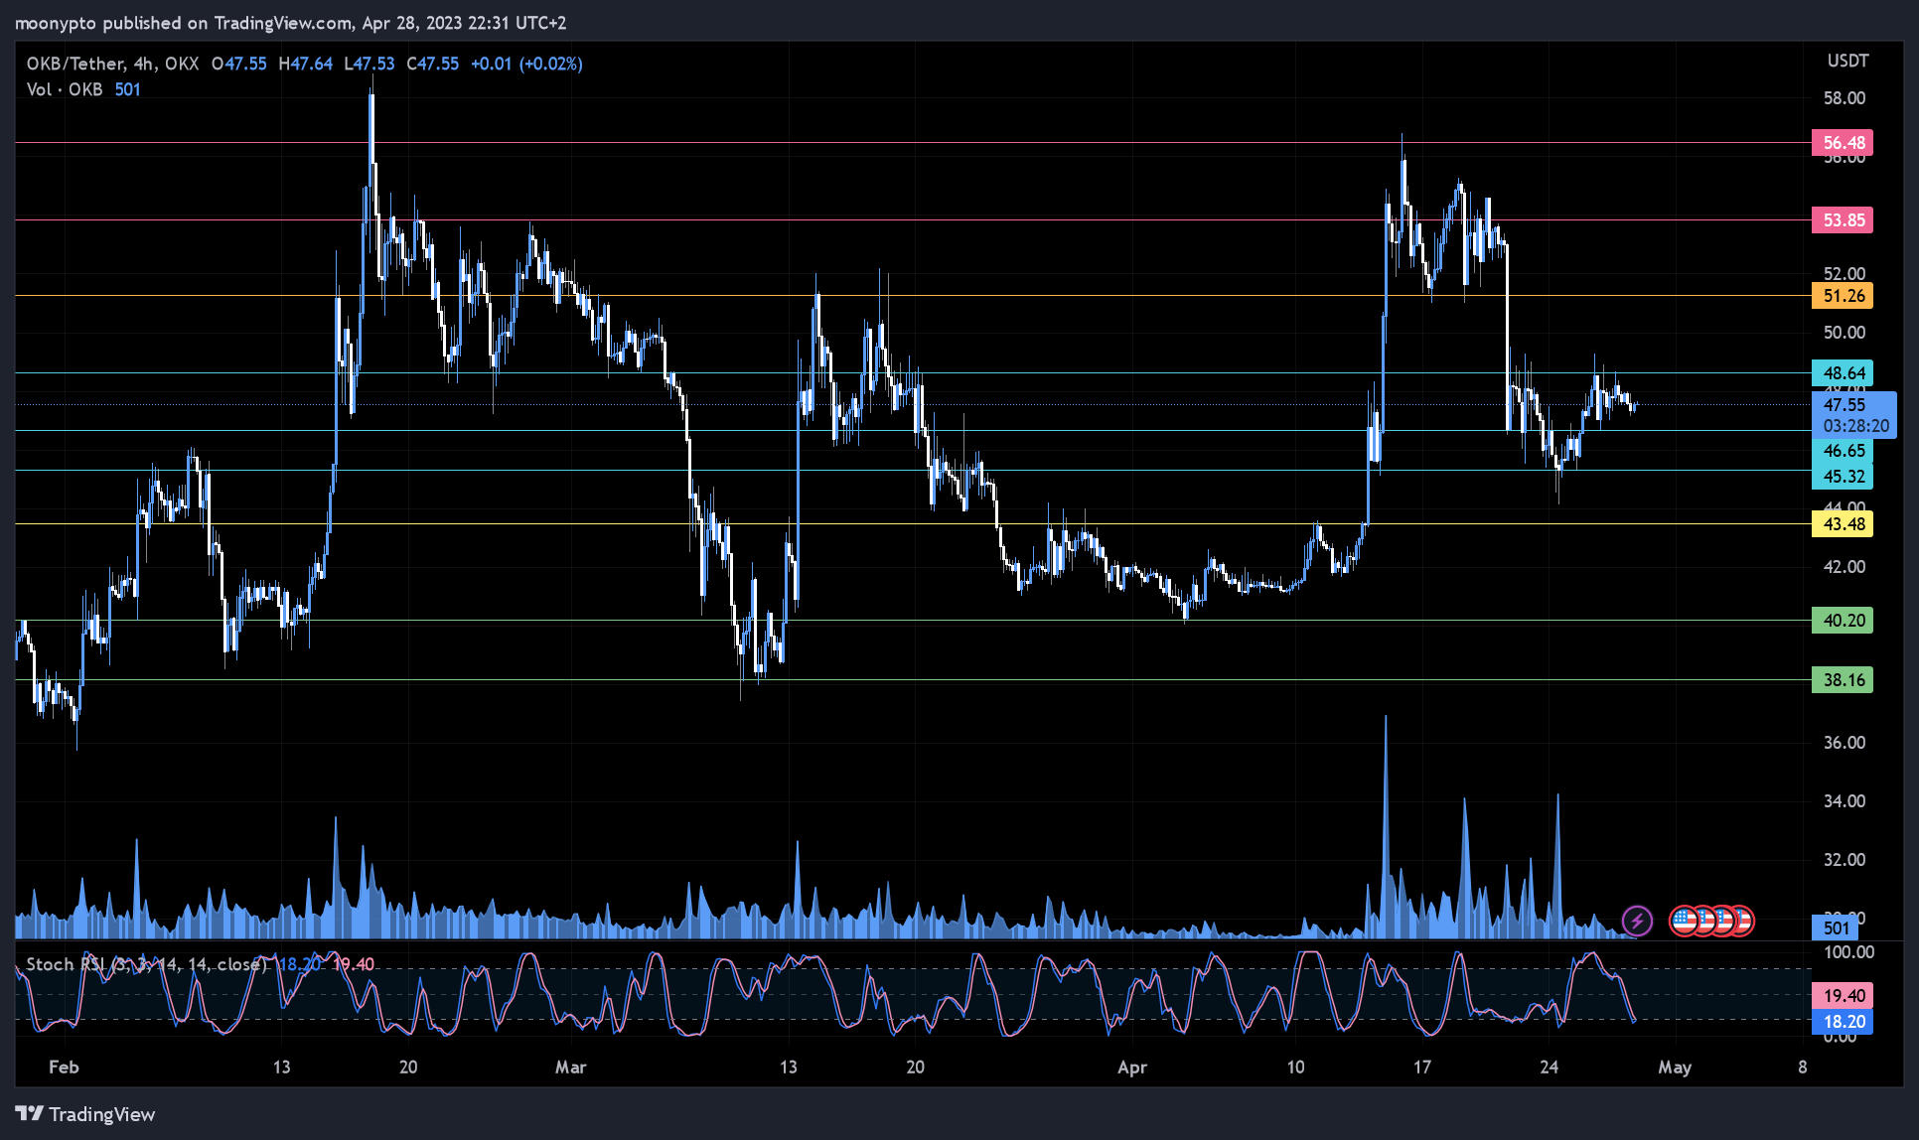The width and height of the screenshot is (1919, 1140).
Task: Click the purple lightning bolt event icon
Action: [x=1637, y=921]
